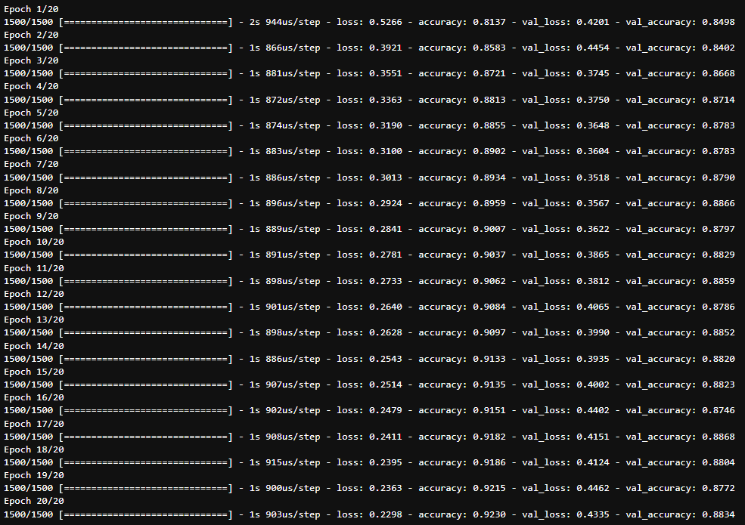Click the '907us/step' timing text
Viewport: 745px width, 525px height.
[x=293, y=385]
